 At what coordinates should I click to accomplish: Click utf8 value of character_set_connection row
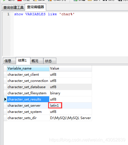[71, 81]
